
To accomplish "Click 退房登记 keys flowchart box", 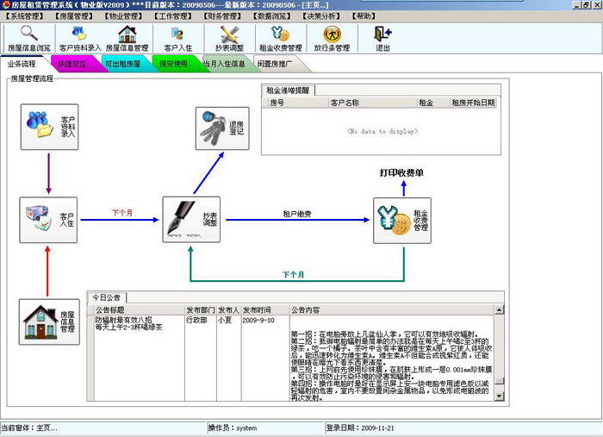I will pos(222,128).
